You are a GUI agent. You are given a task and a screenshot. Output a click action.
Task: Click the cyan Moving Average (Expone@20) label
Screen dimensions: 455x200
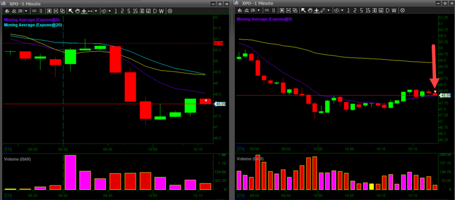(x=33, y=25)
